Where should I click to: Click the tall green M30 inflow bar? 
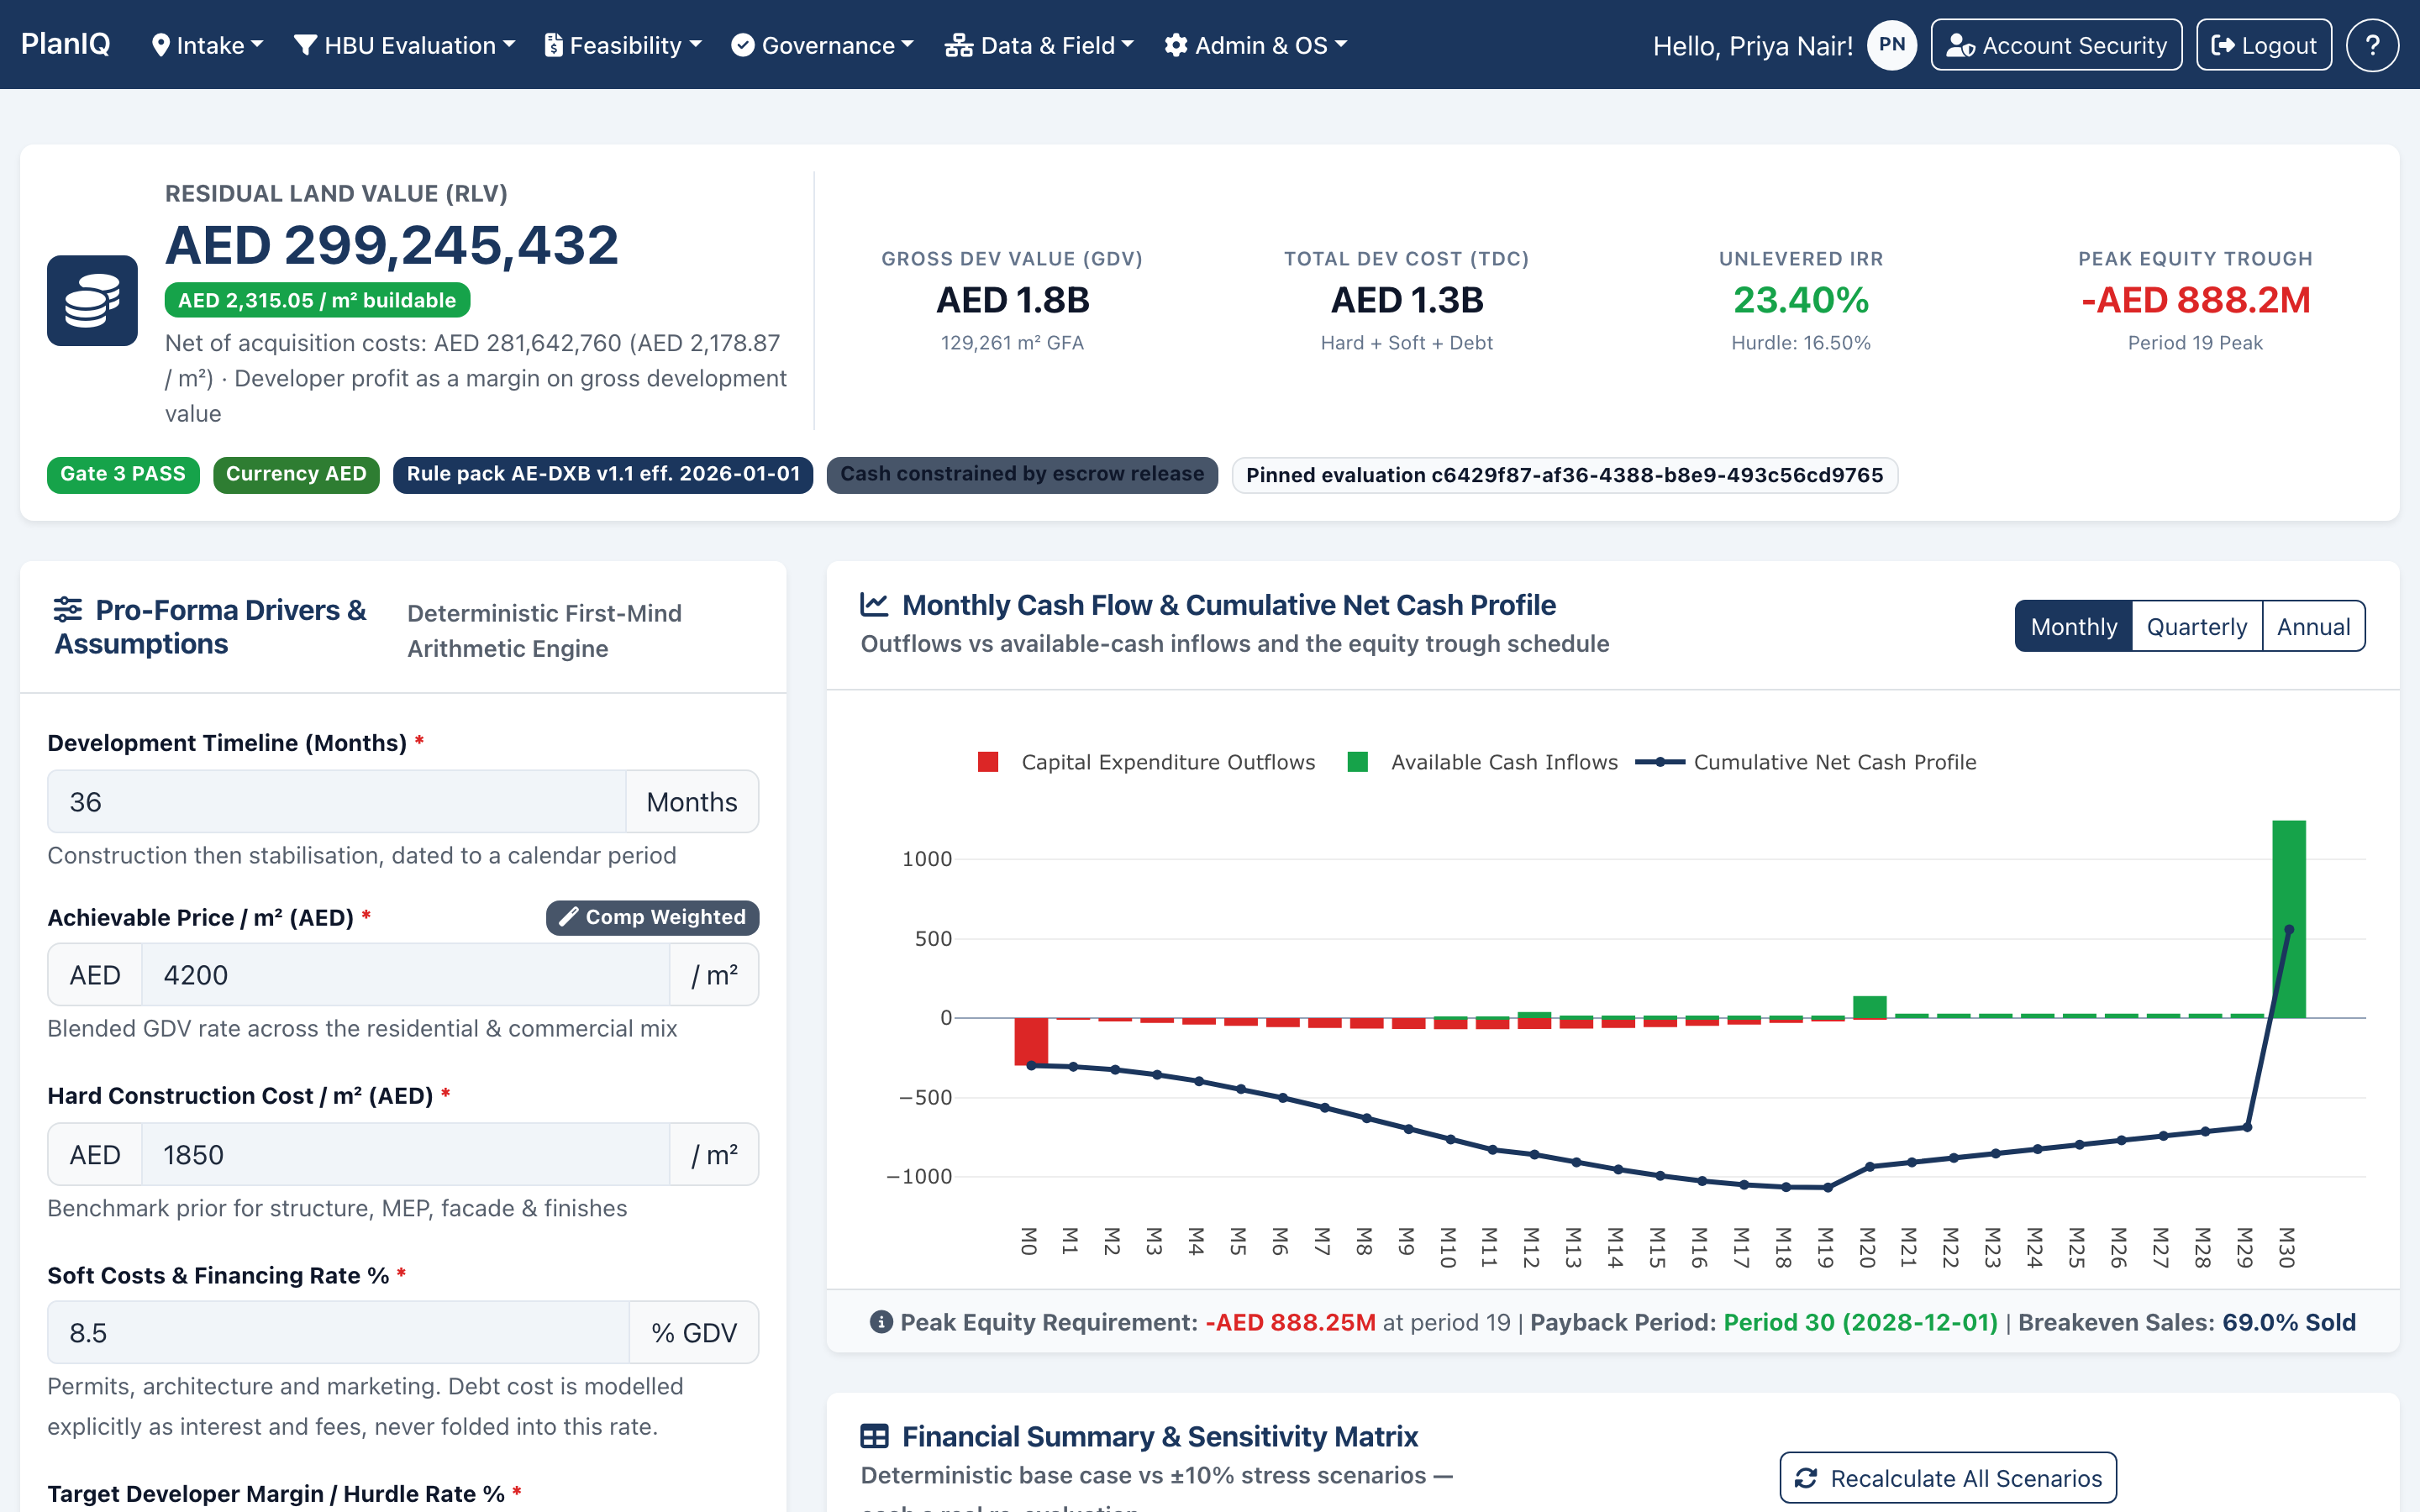2288,919
